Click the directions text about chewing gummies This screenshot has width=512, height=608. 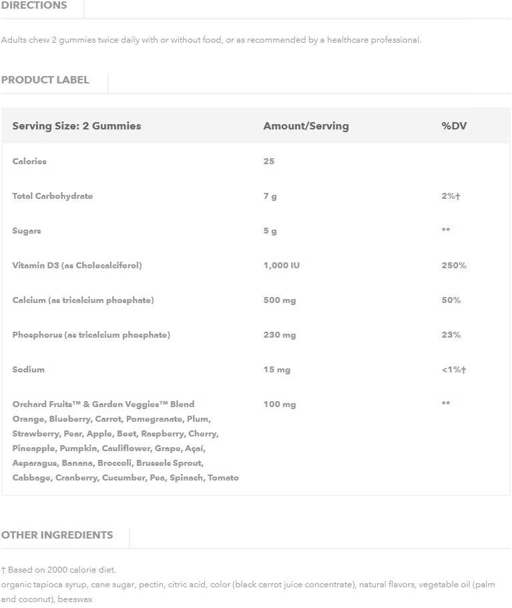(x=211, y=40)
